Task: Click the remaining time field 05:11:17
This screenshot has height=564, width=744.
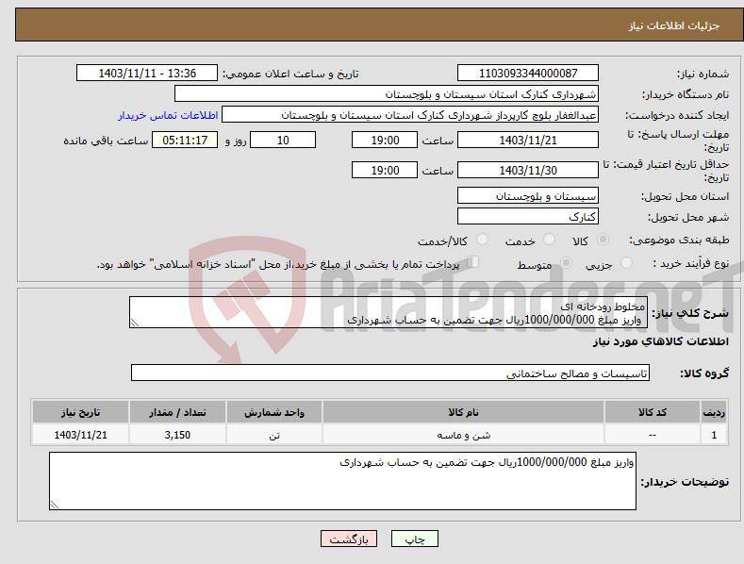Action: [185, 140]
